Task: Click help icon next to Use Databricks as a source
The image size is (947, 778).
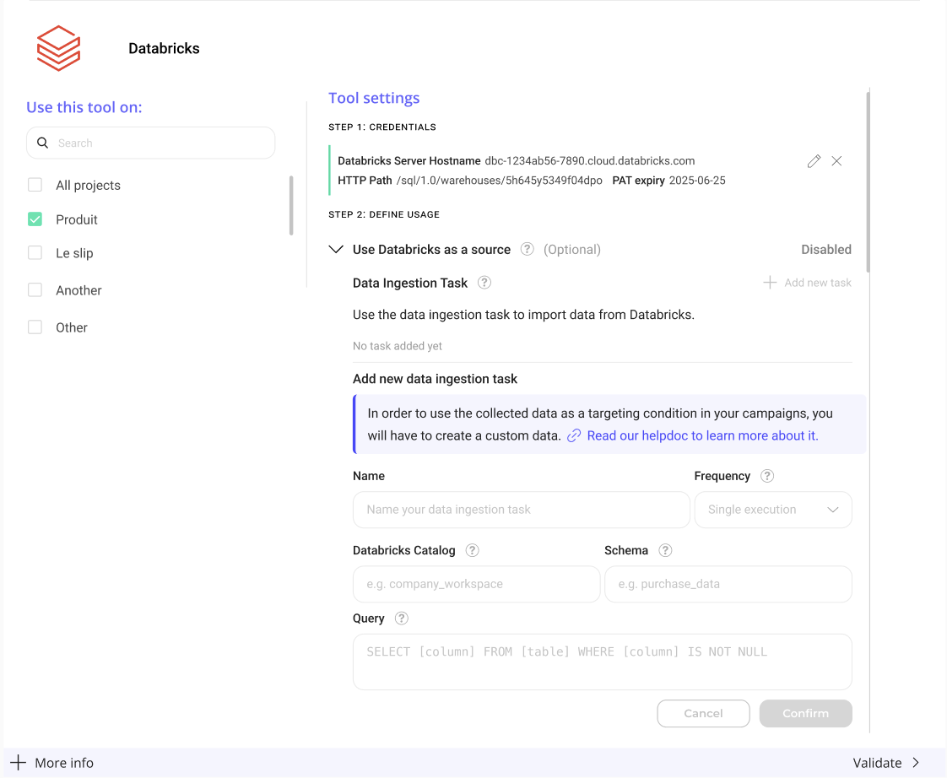Action: [x=528, y=249]
